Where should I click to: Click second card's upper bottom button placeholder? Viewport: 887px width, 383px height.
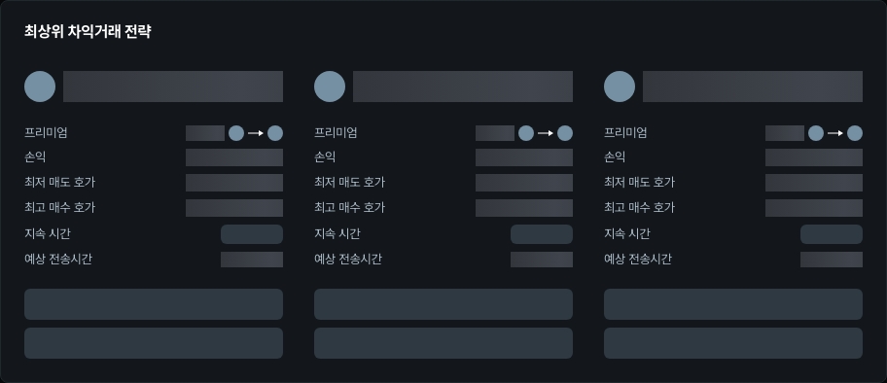[443, 304]
